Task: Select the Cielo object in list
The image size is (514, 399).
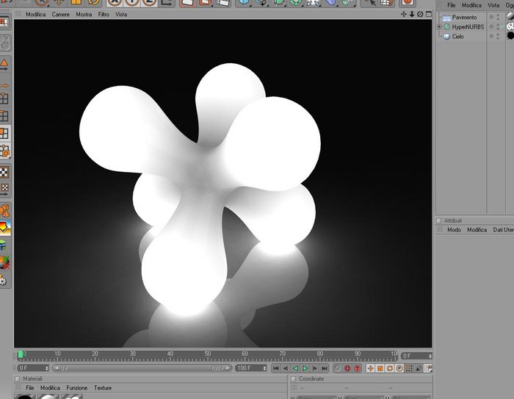Action: pos(457,37)
